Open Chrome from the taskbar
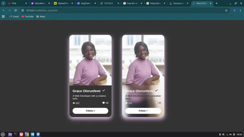 click(27, 134)
